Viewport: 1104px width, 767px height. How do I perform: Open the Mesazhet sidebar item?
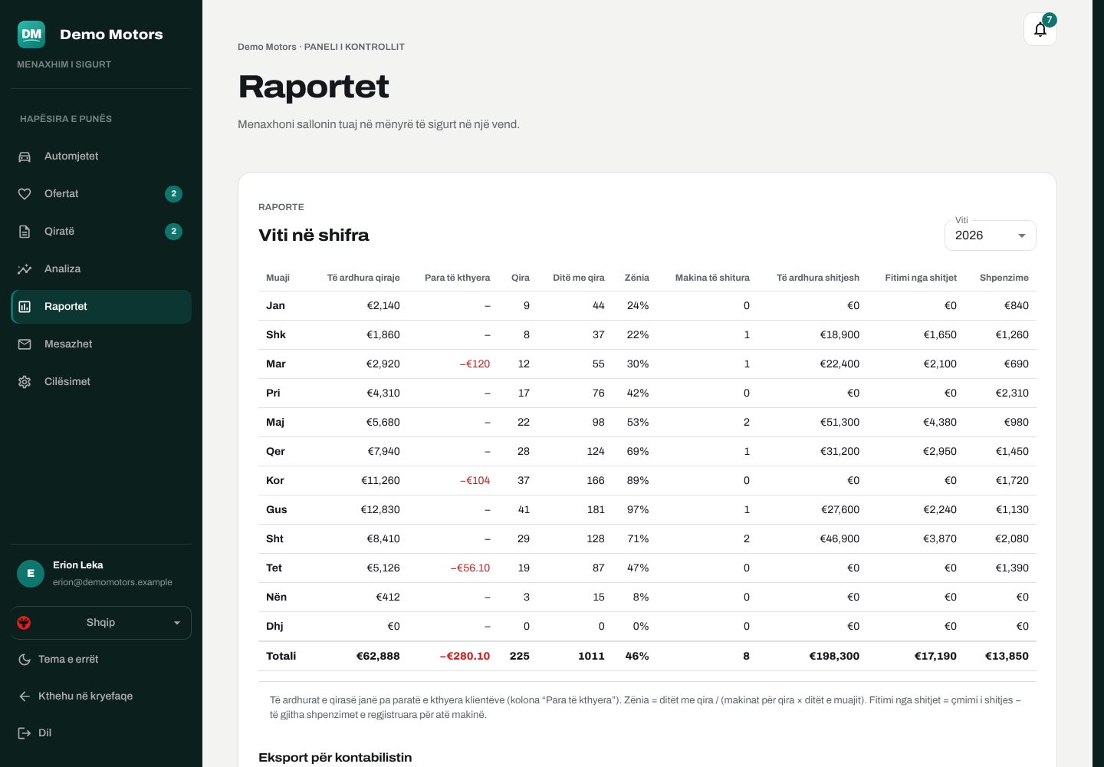tap(101, 344)
